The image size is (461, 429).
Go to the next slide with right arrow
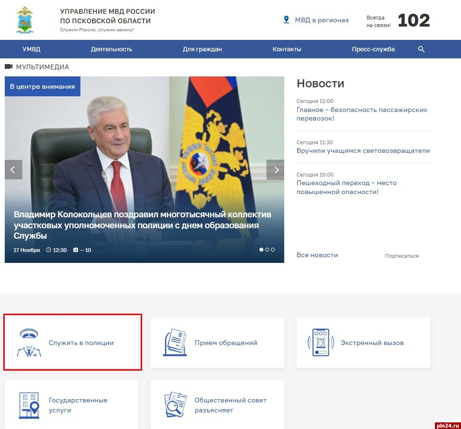pos(275,170)
